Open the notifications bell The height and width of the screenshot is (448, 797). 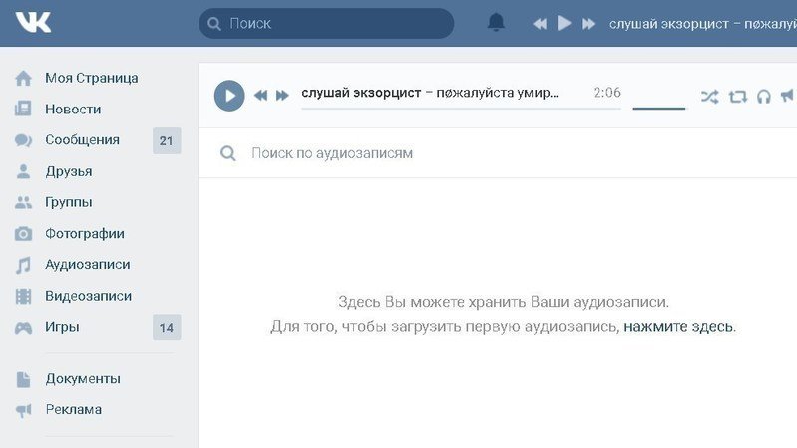(x=496, y=22)
